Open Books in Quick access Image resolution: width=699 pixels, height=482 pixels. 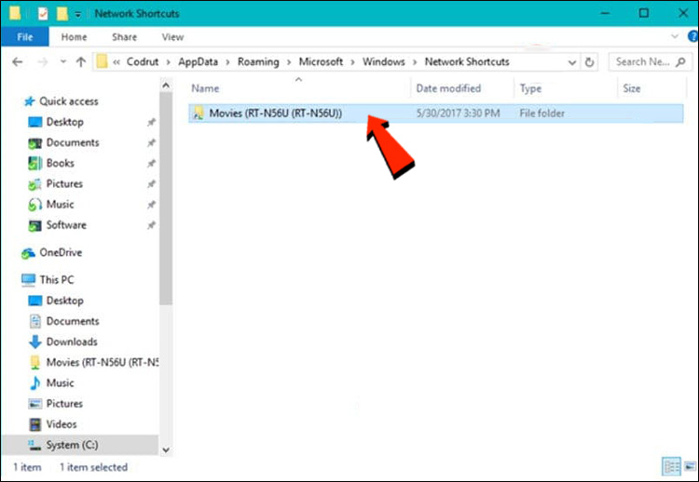click(x=60, y=163)
